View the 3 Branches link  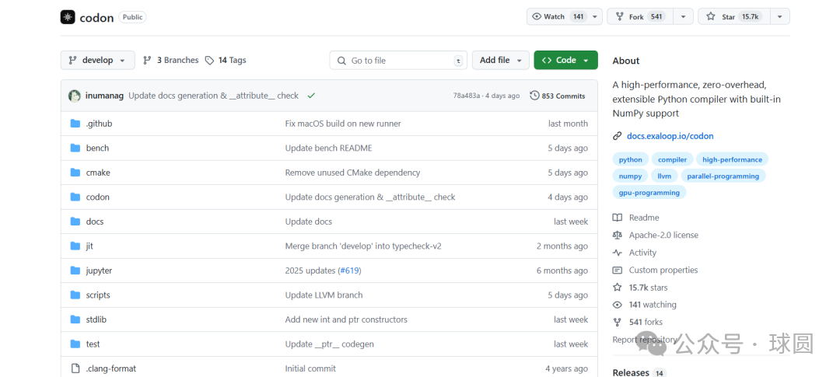pyautogui.click(x=171, y=60)
